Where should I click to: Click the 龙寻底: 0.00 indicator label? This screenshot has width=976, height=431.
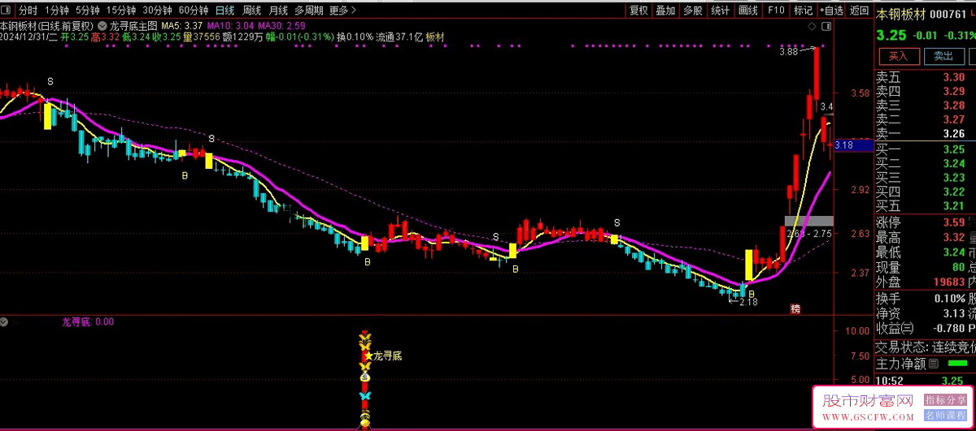88,321
